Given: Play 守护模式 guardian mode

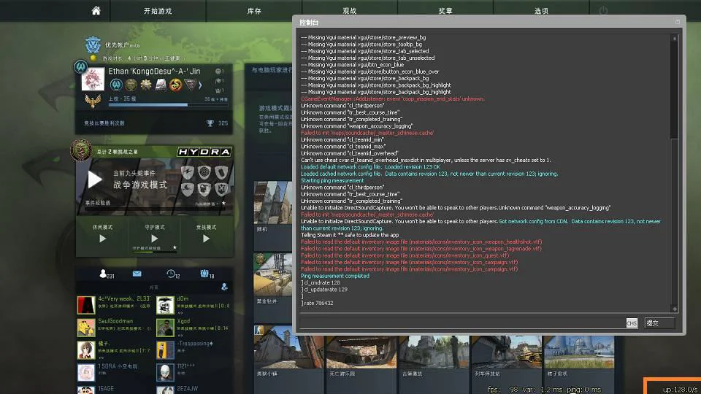Looking at the screenshot, I should (154, 239).
